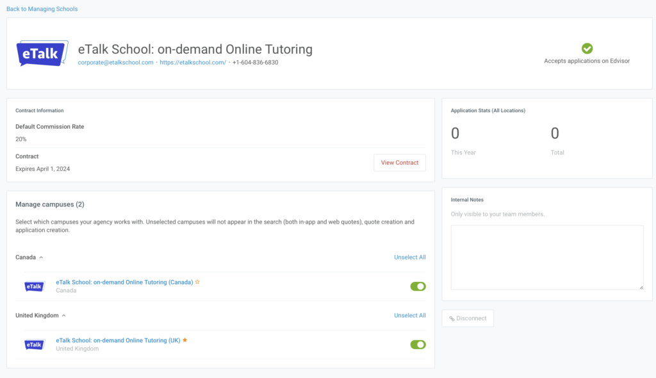The image size is (656, 378).
Task: Open eTalk School Online Tutoring (UK) link
Action: pos(118,340)
